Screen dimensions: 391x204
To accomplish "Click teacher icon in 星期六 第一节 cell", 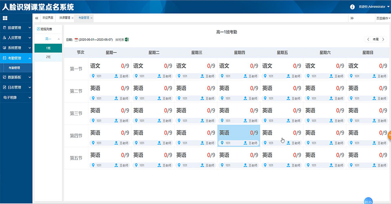I will coord(331,76).
